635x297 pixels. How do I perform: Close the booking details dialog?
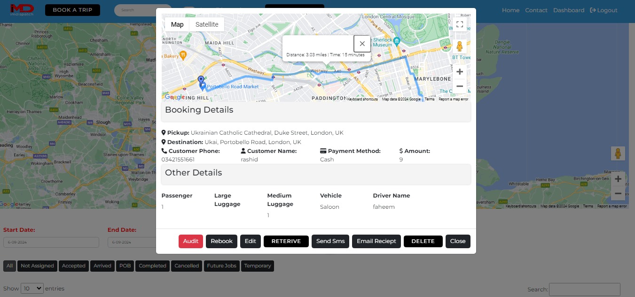[x=458, y=241]
